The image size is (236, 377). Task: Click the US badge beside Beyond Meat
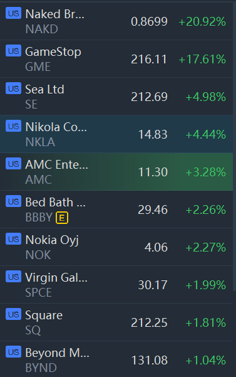[13, 352]
